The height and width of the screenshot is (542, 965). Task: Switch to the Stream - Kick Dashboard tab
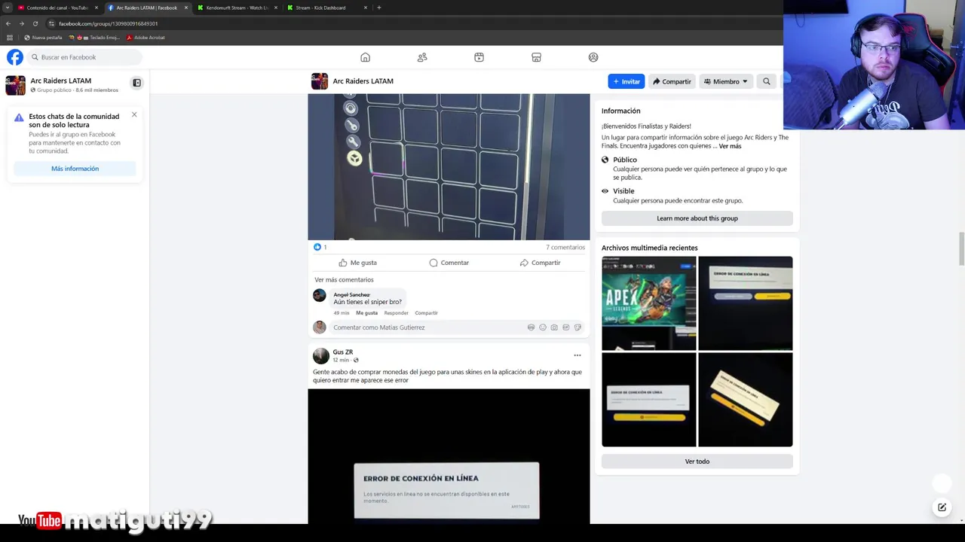(326, 8)
